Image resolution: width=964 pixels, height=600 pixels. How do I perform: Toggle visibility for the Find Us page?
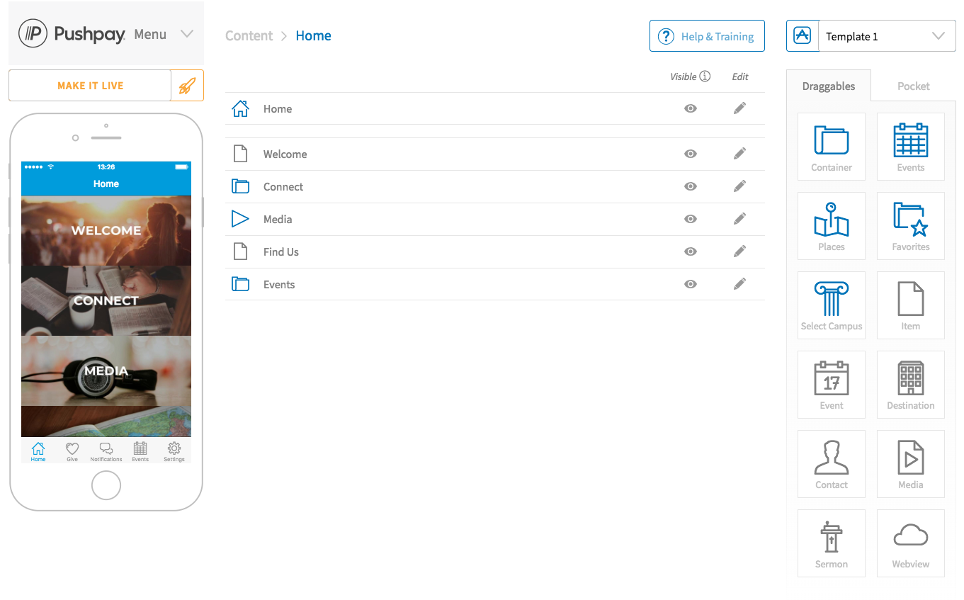(x=690, y=251)
